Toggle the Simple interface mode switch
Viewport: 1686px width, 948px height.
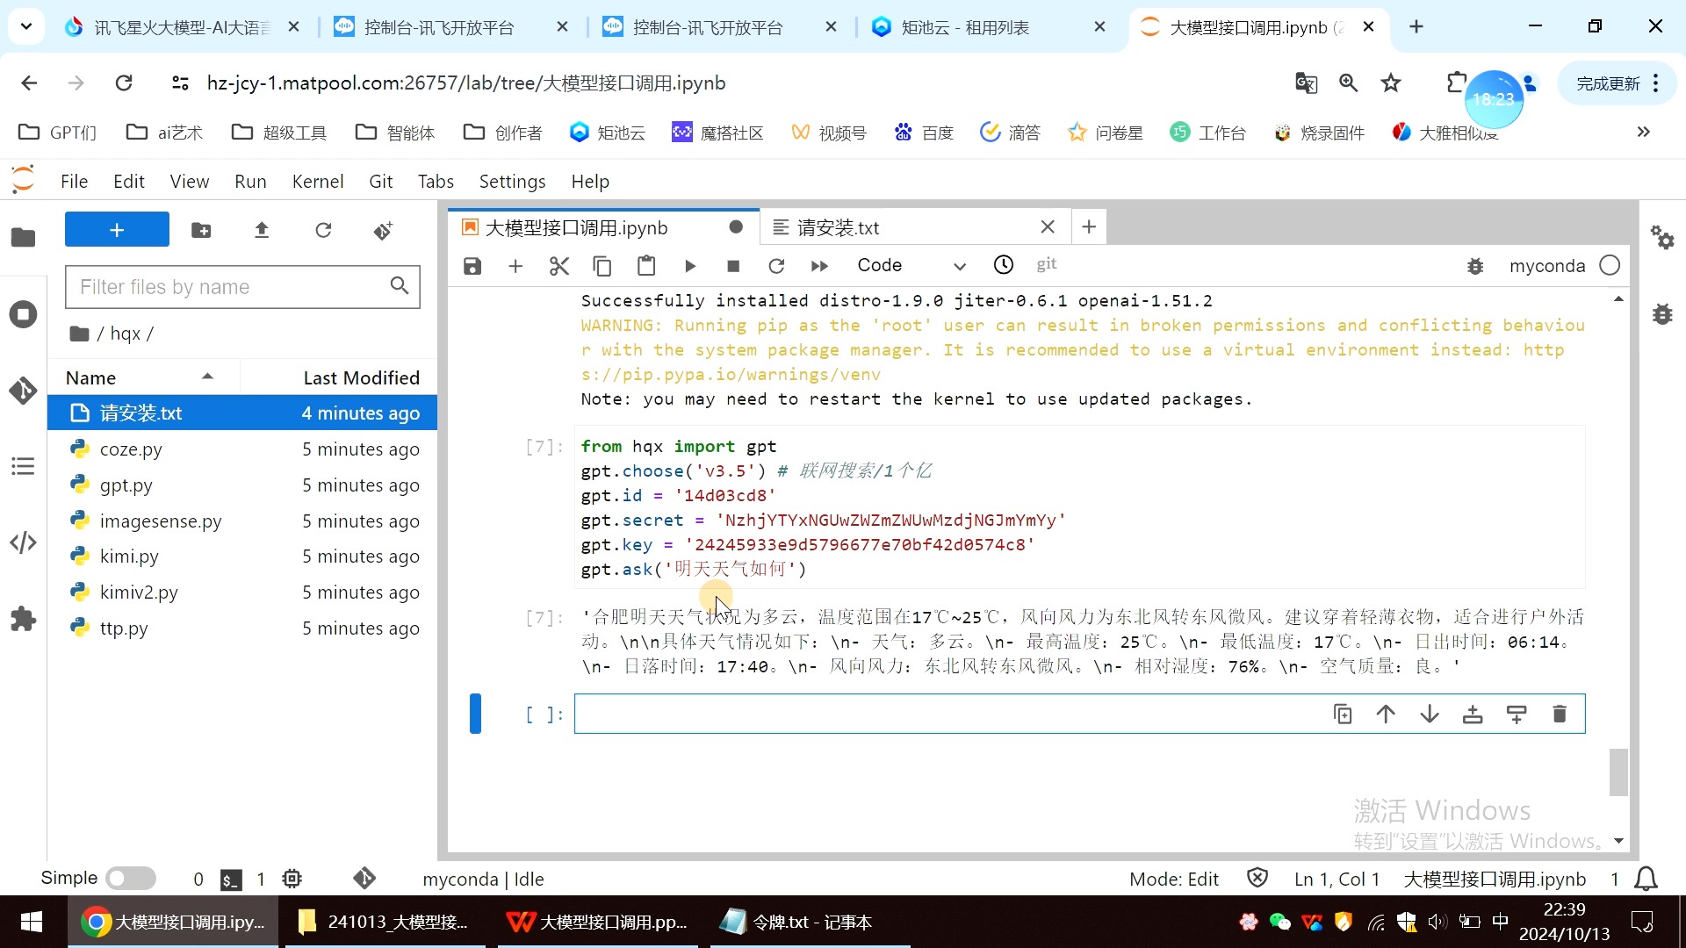(x=130, y=879)
